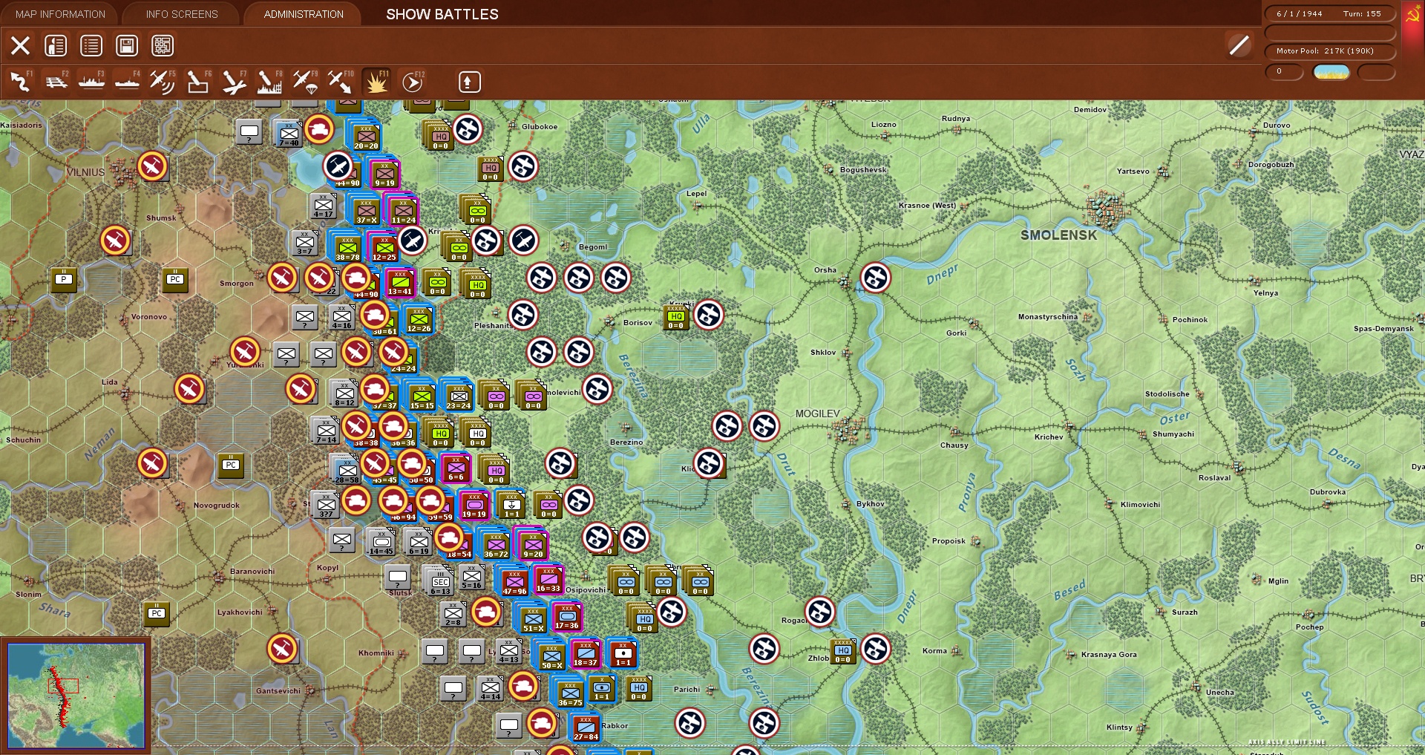This screenshot has height=755, width=1425.
Task: Select the unit counter labeled 13=41
Action: pyautogui.click(x=400, y=283)
